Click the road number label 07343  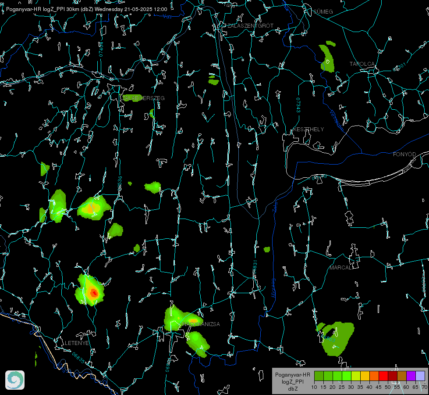(x=298, y=105)
